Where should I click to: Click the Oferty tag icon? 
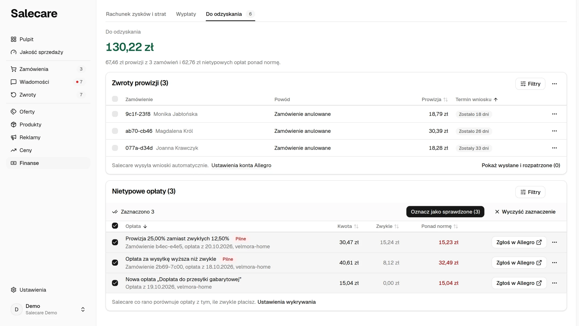(14, 112)
